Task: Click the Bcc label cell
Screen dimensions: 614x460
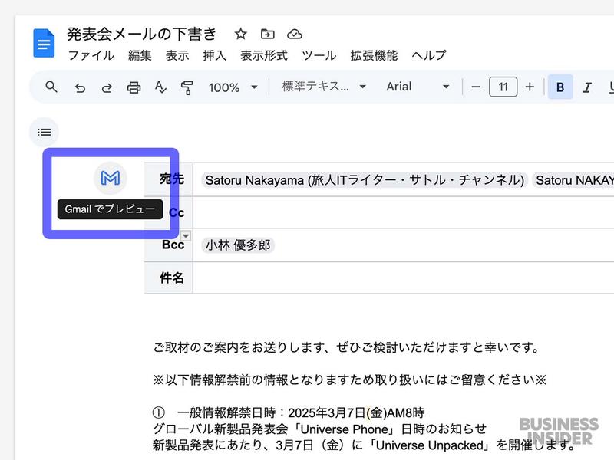Action: tap(169, 245)
